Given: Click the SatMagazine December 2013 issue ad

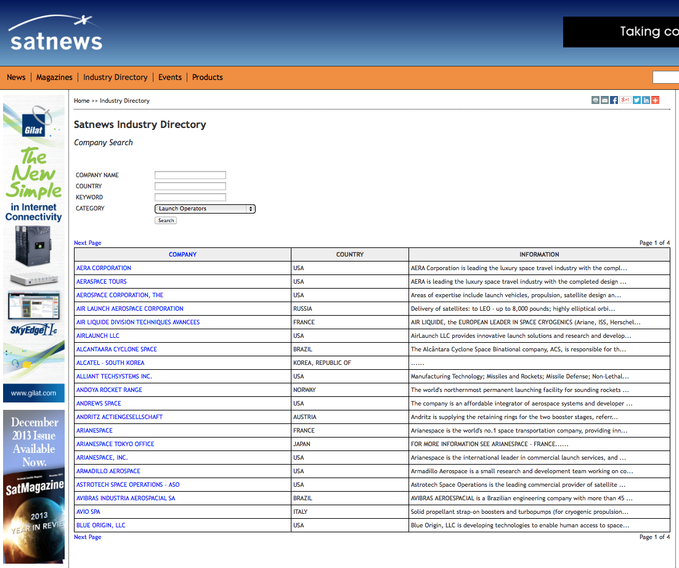Looking at the screenshot, I should click(x=34, y=487).
